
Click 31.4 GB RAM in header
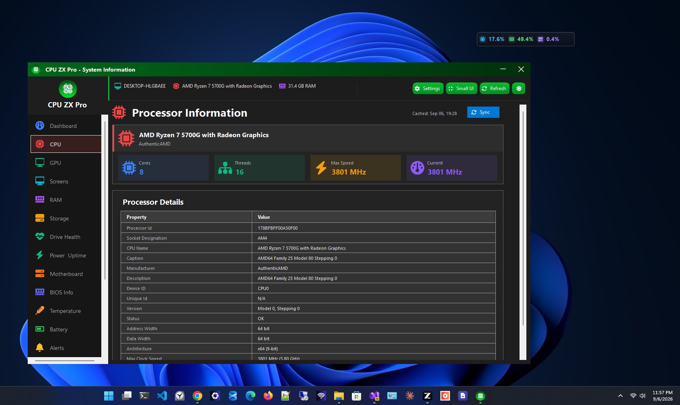[x=302, y=86]
